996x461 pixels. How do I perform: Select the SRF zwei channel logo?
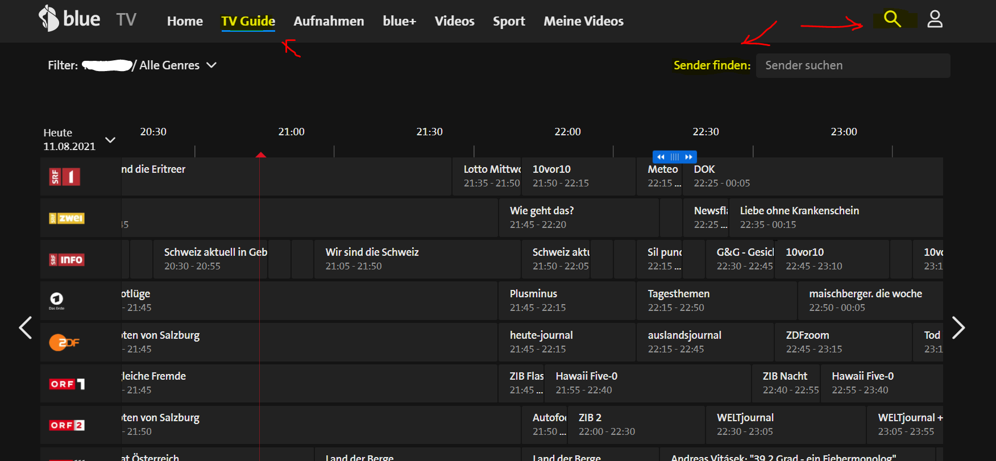coord(67,218)
